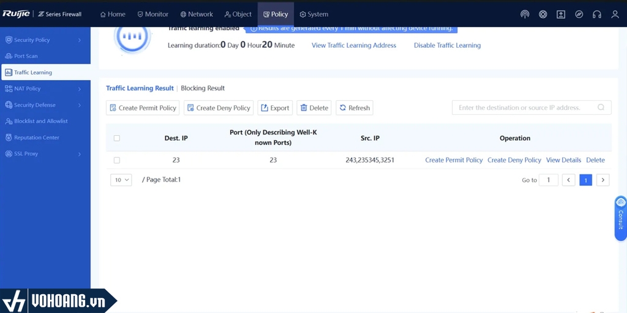Click the lifebuoy help icon in header
The width and height of the screenshot is (627, 313).
(543, 15)
